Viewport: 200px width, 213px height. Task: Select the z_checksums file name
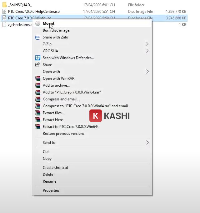click(x=20, y=25)
